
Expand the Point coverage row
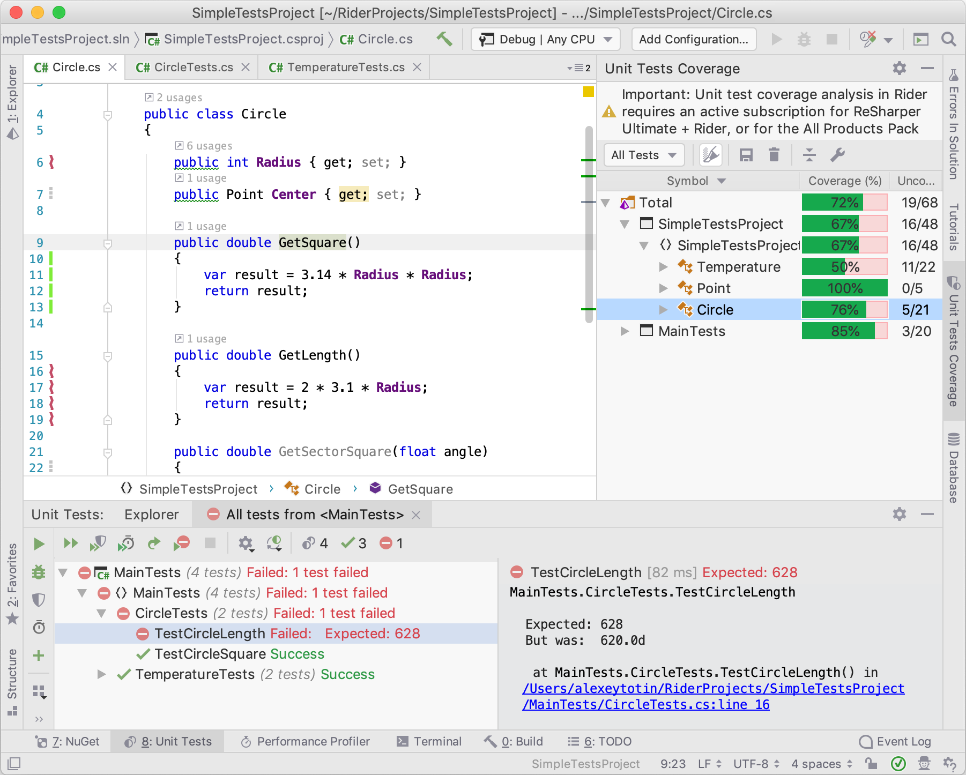pos(664,288)
